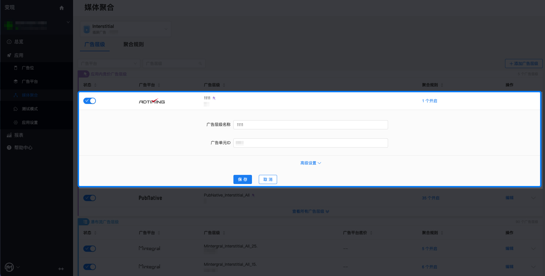The height and width of the screenshot is (276, 545).
Task: Open the 广告平台 filter dropdown
Action: coord(109,64)
